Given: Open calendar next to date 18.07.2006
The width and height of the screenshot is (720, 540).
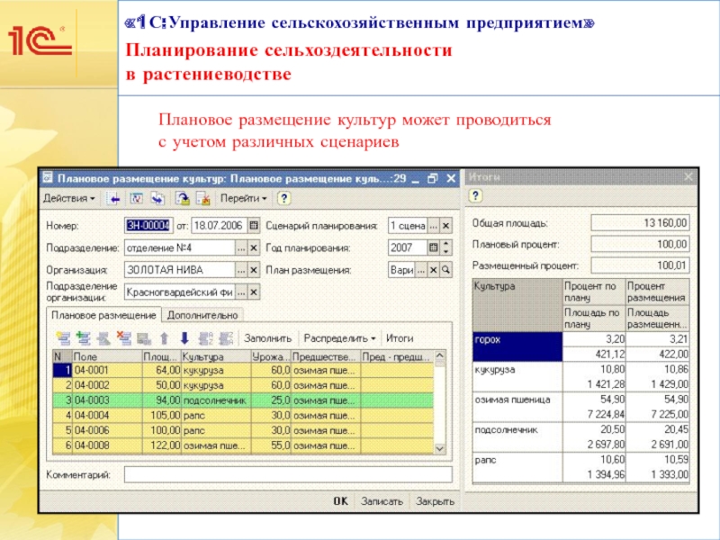Looking at the screenshot, I should coord(254,226).
